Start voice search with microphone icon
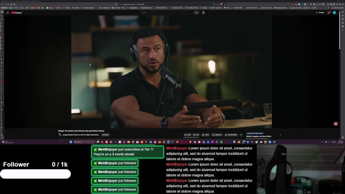 [x=203, y=13]
